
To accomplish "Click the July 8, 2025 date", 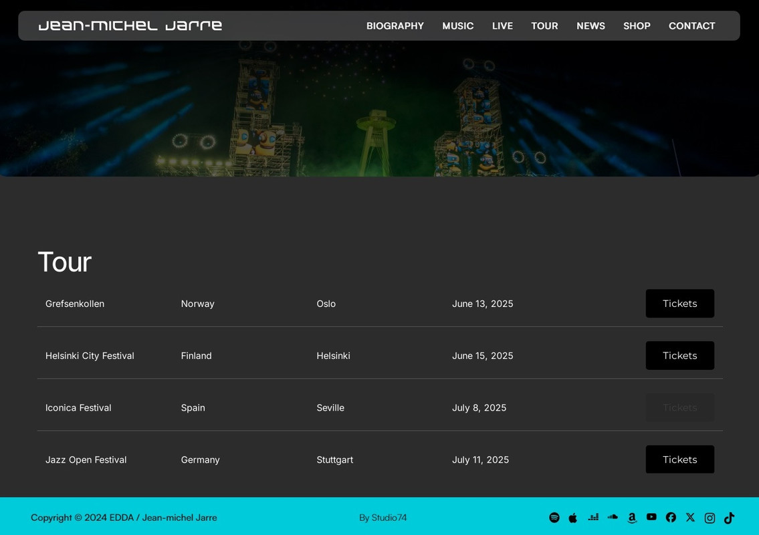I will 479,408.
